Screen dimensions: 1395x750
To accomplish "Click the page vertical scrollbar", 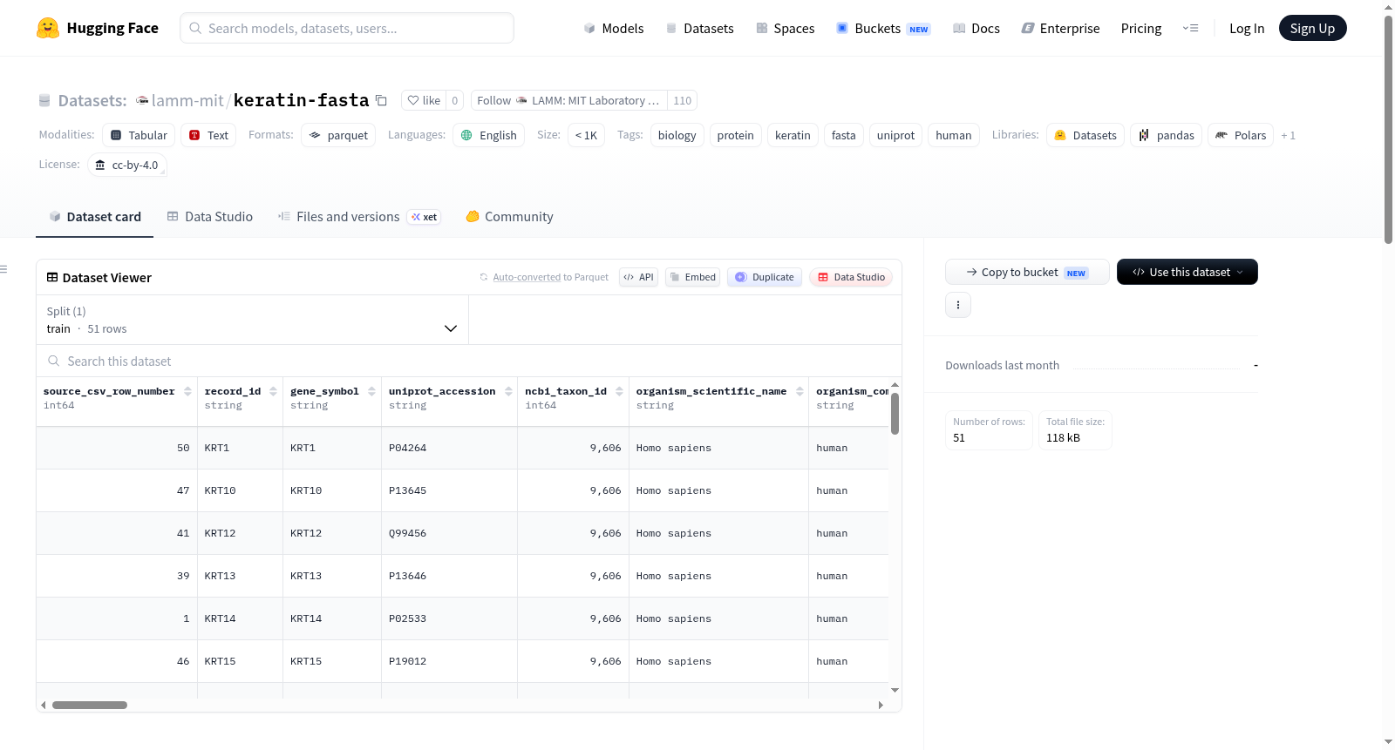I will click(x=1389, y=129).
